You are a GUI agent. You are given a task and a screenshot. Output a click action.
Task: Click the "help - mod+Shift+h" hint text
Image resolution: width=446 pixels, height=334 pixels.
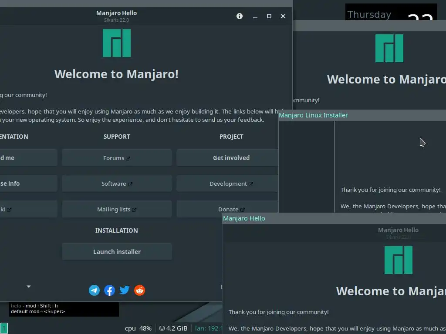[x=34, y=306]
